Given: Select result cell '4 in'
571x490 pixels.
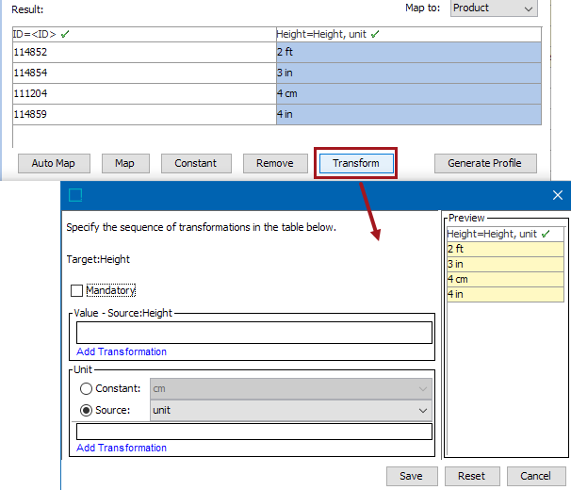Looking at the screenshot, I should [x=409, y=114].
